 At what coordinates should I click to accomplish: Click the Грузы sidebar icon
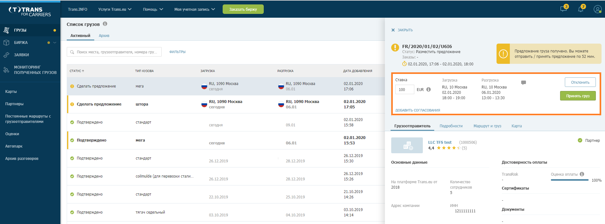(x=6, y=30)
